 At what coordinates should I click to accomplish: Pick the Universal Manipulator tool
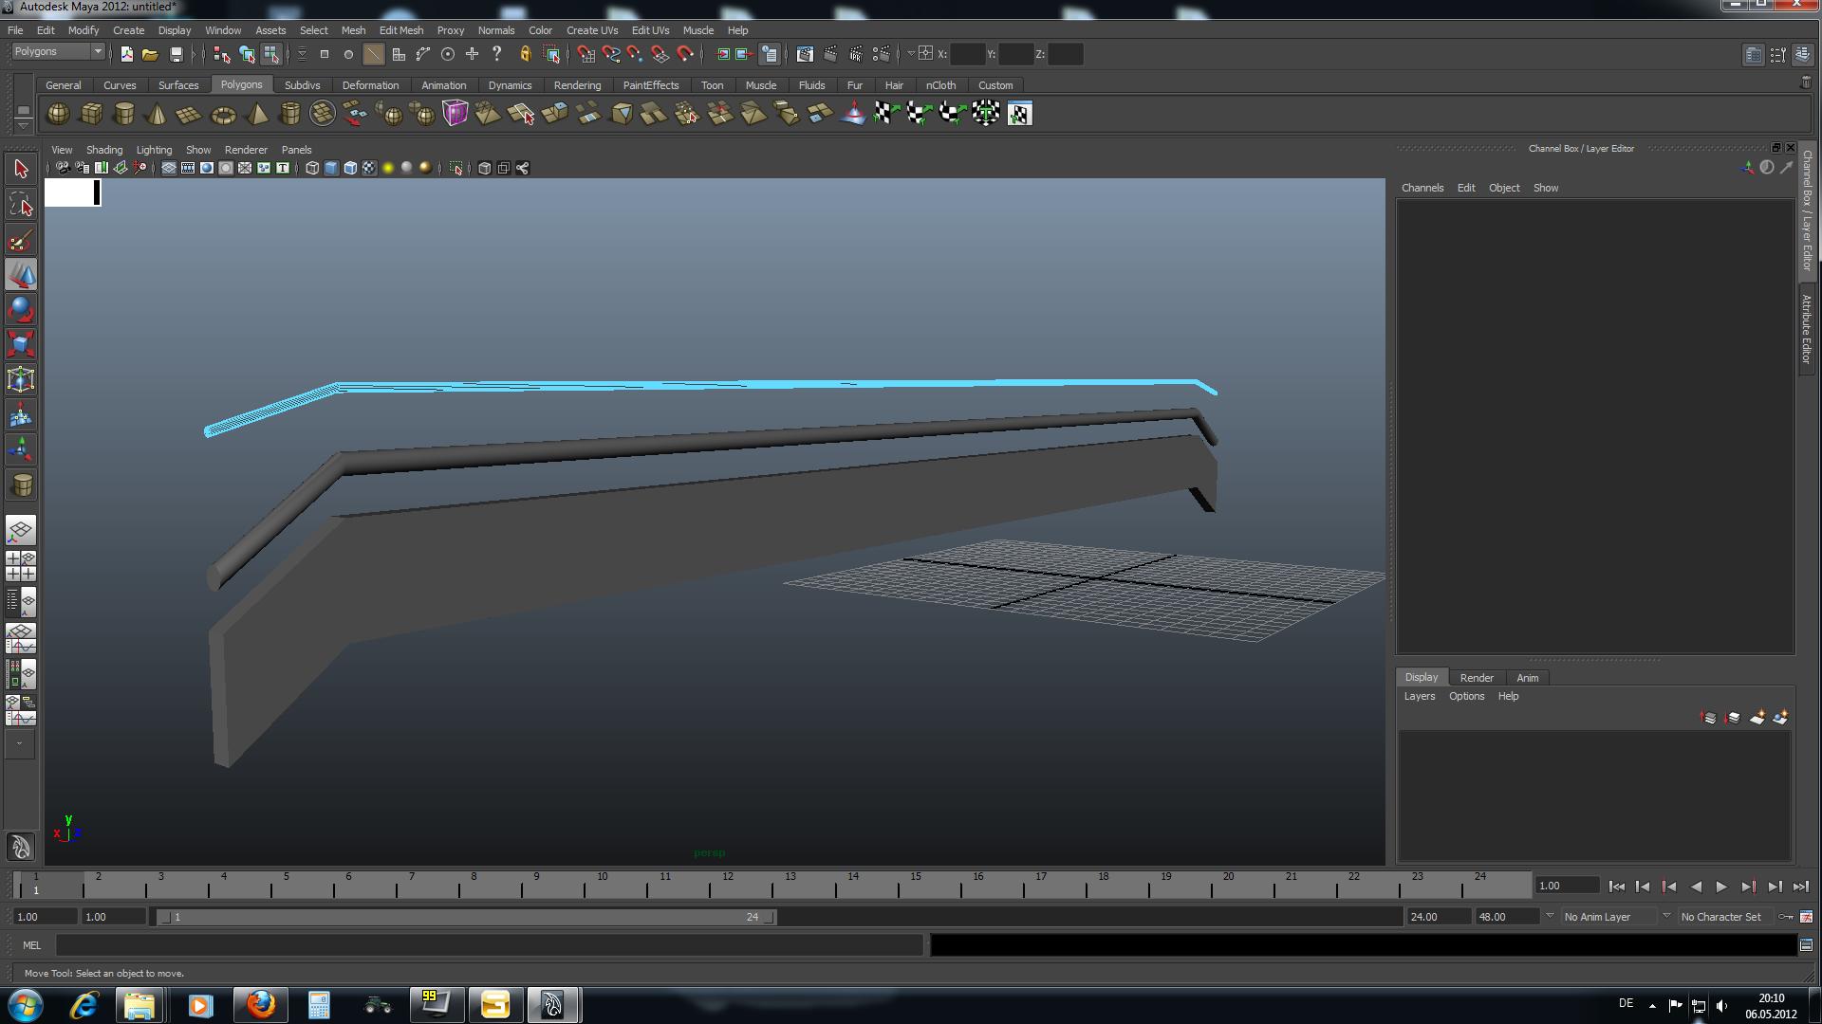(21, 379)
